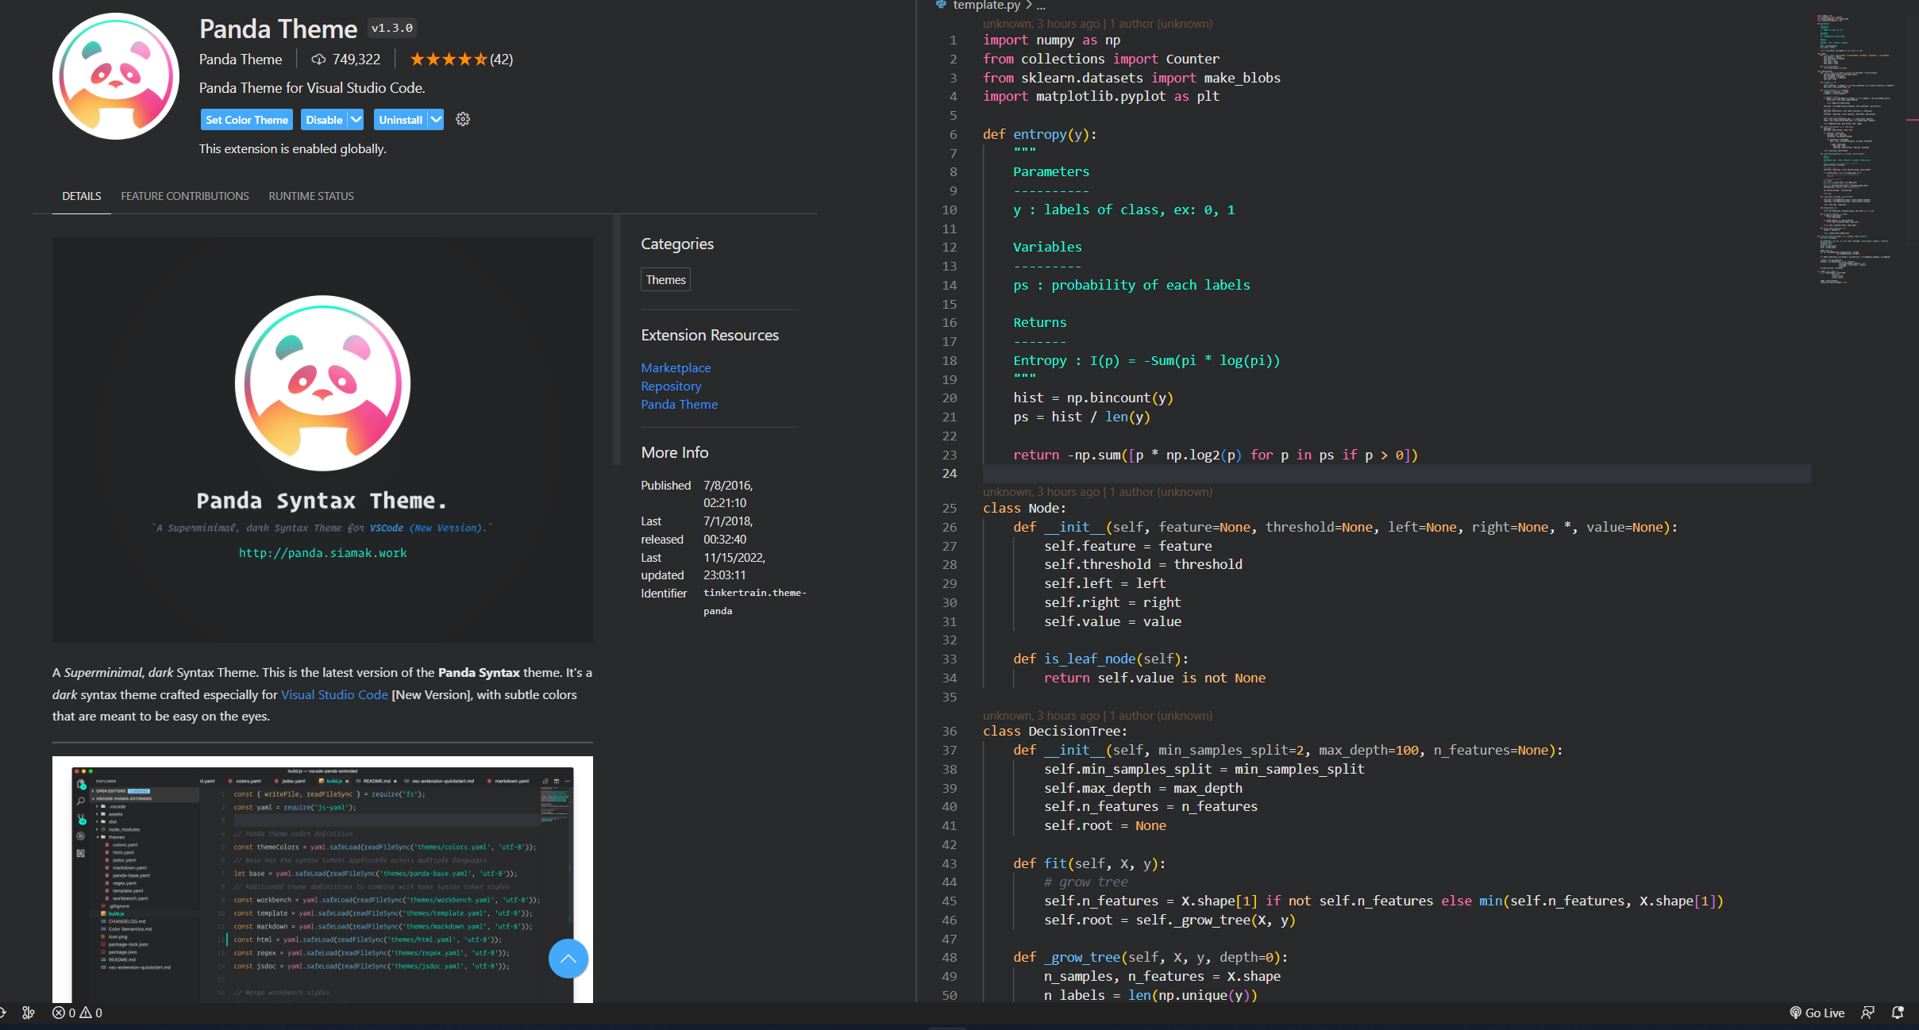
Task: Open the extension manage gear icon
Action: point(463,119)
